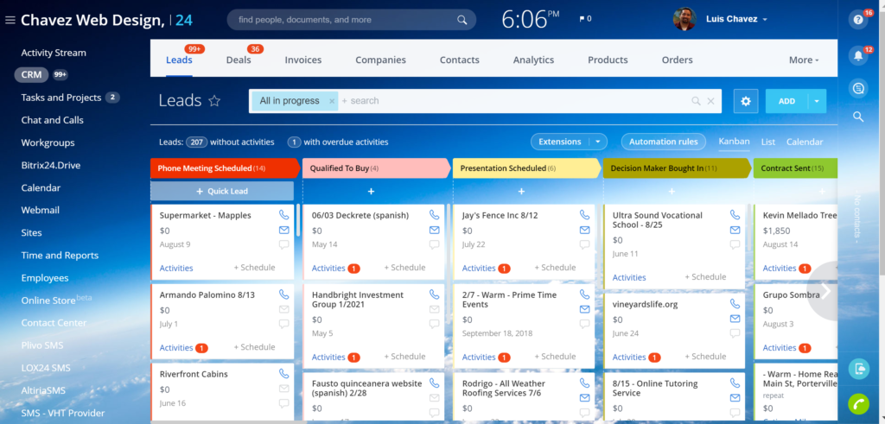Open comment icon on Supermarket - Mapples card
This screenshot has width=885, height=424.
pos(283,244)
